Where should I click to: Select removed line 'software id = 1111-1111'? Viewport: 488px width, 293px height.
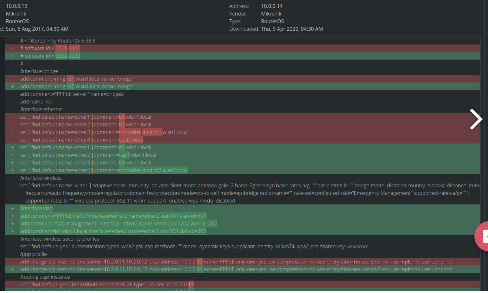click(x=243, y=48)
